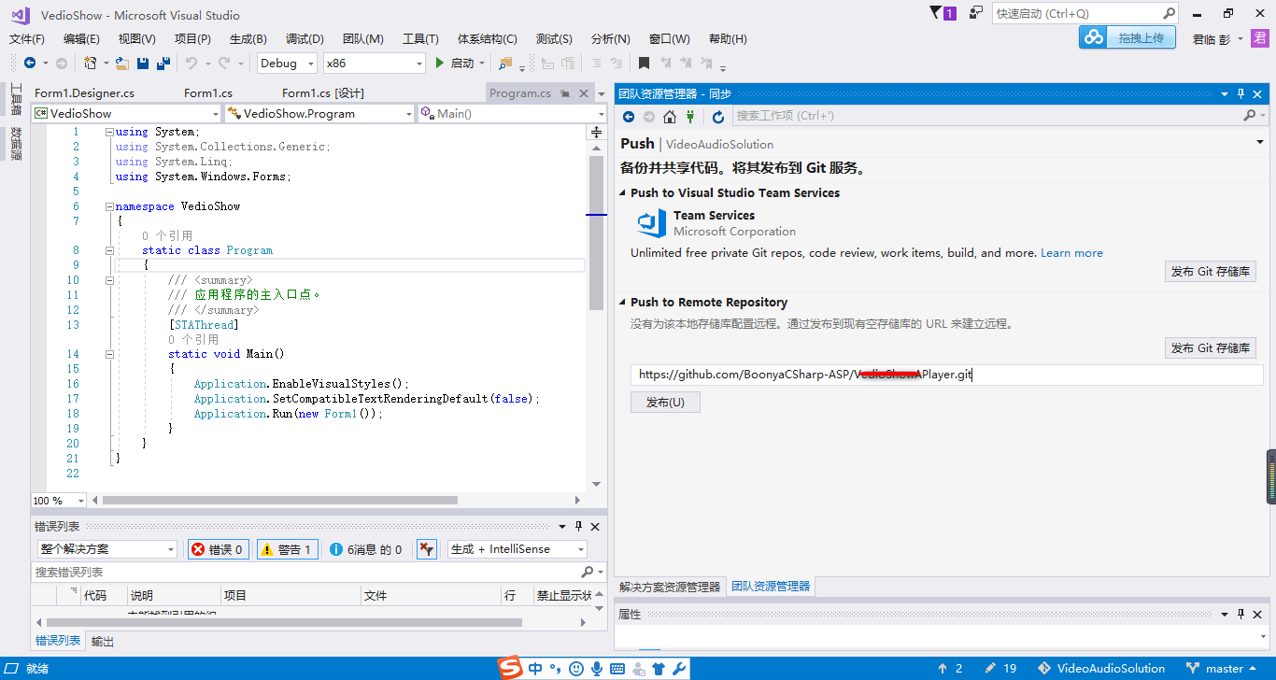The height and width of the screenshot is (680, 1276).
Task: Click the bookmark toolbar icon
Action: pyautogui.click(x=644, y=63)
